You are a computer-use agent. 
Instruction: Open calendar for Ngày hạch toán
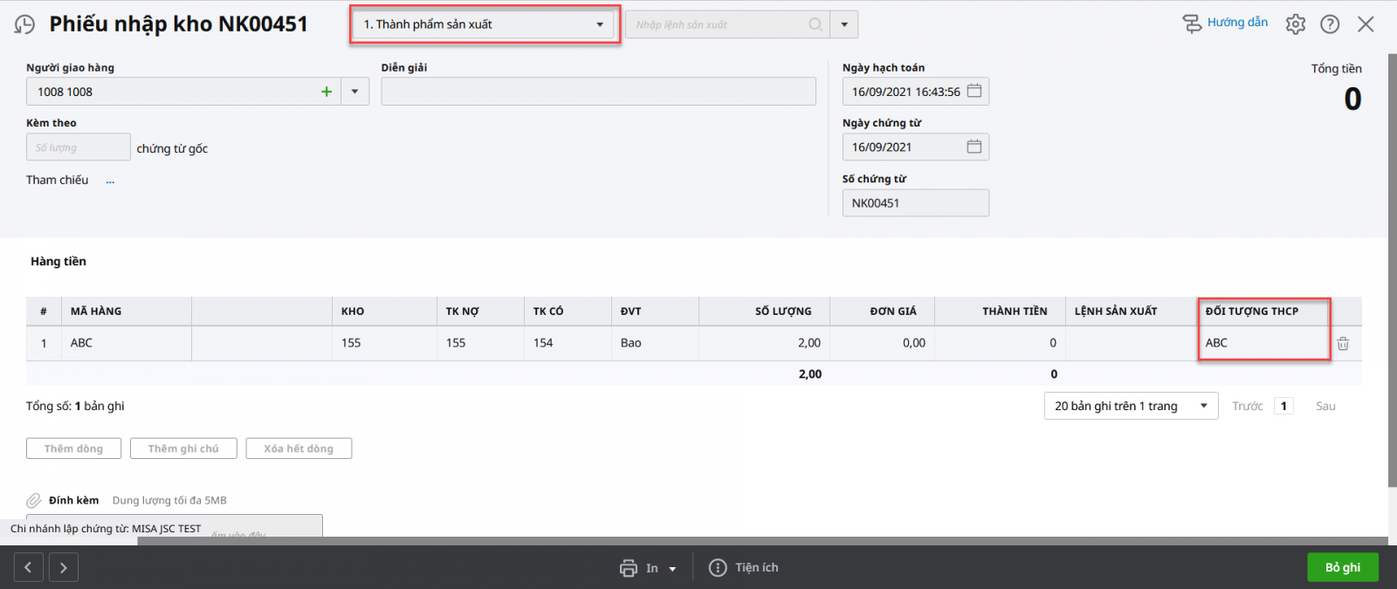point(974,91)
